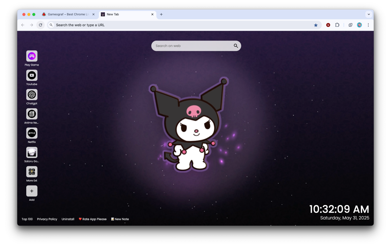Launch the Chatgpt shortcut icon
The image size is (391, 244).
tap(32, 95)
